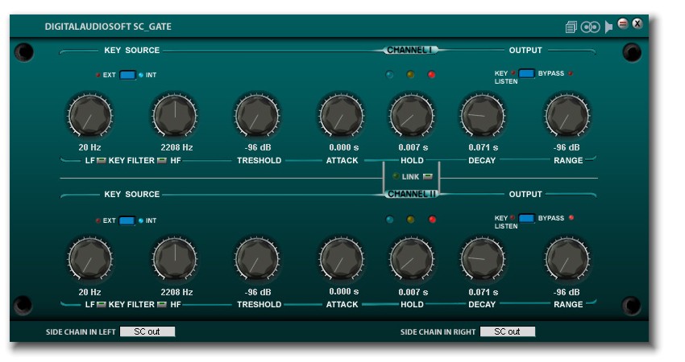
Task: Click Channel II range value -96 dB
Action: click(x=567, y=292)
